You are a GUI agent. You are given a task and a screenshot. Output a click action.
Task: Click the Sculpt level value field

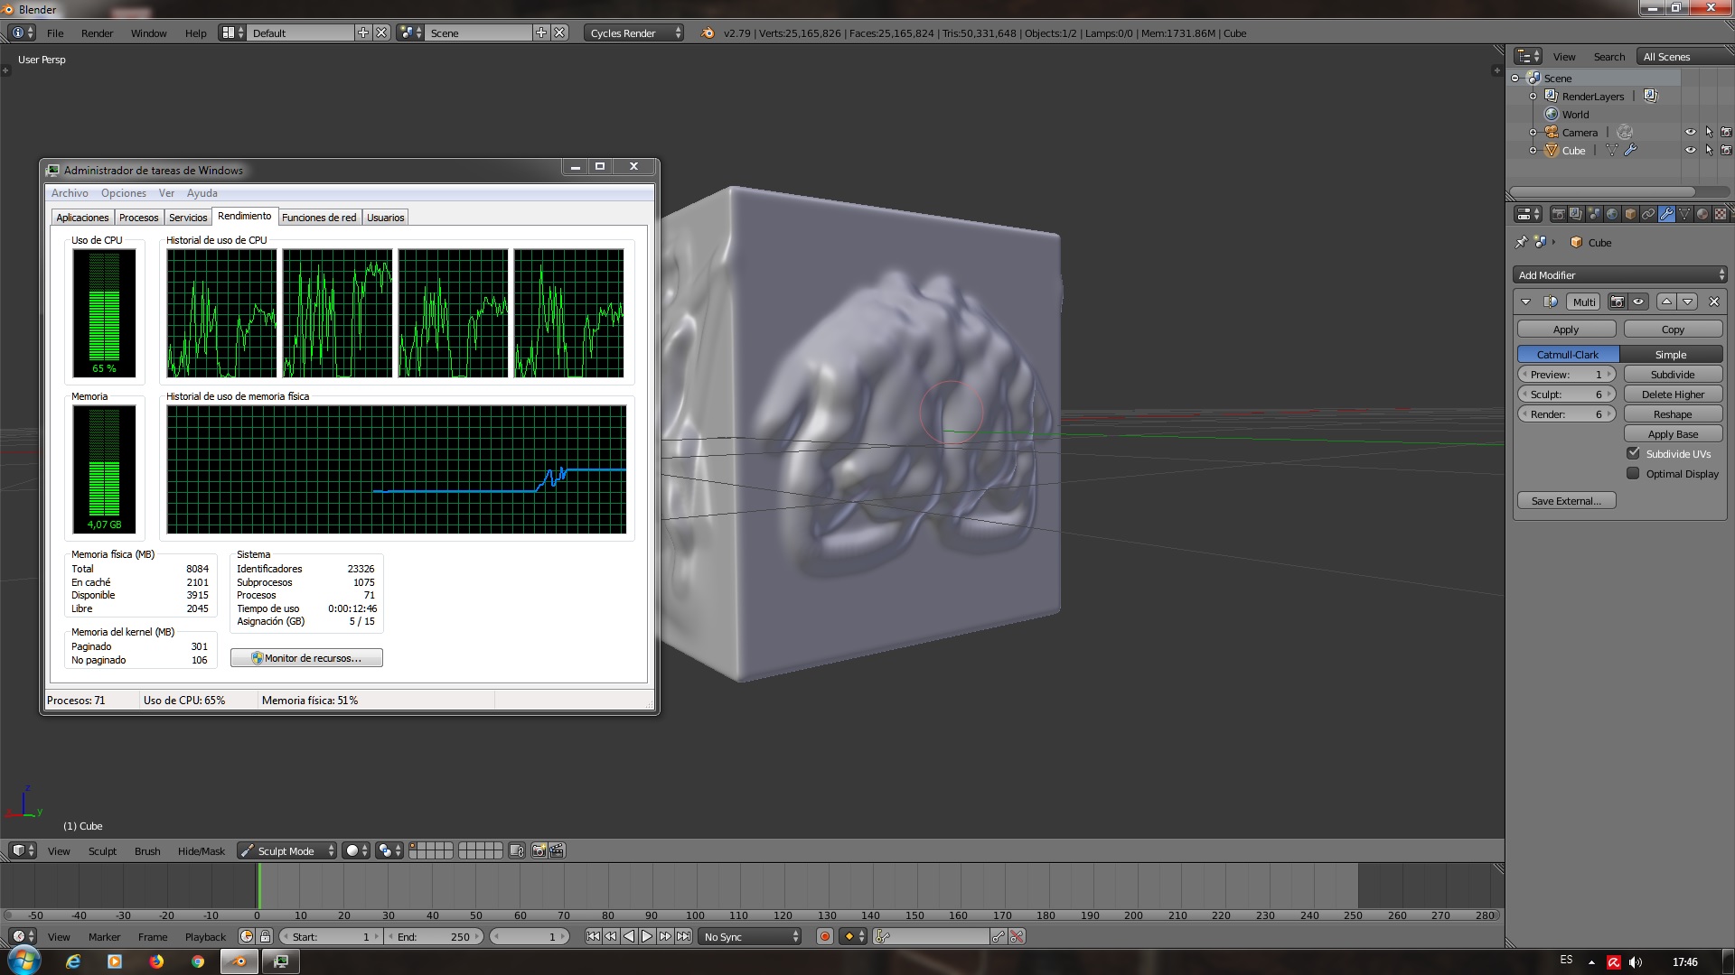click(1566, 395)
